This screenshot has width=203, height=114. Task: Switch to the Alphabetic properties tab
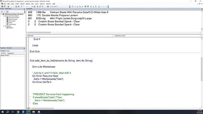click(3, 53)
